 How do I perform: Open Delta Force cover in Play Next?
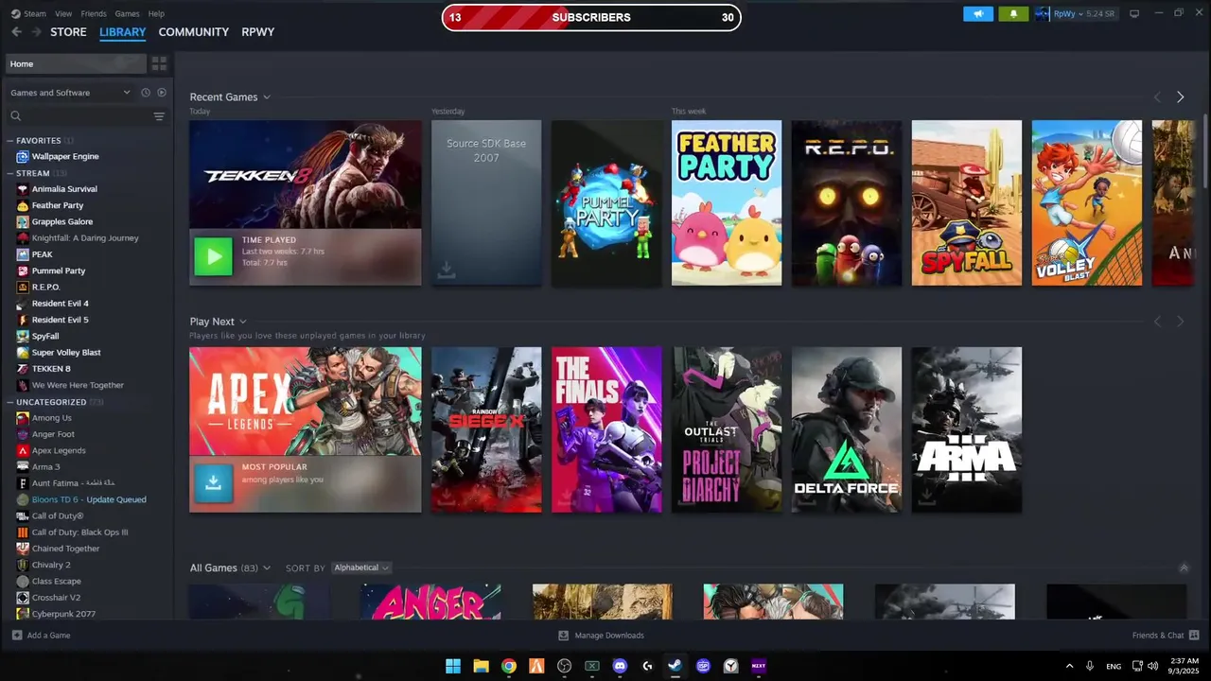point(847,429)
